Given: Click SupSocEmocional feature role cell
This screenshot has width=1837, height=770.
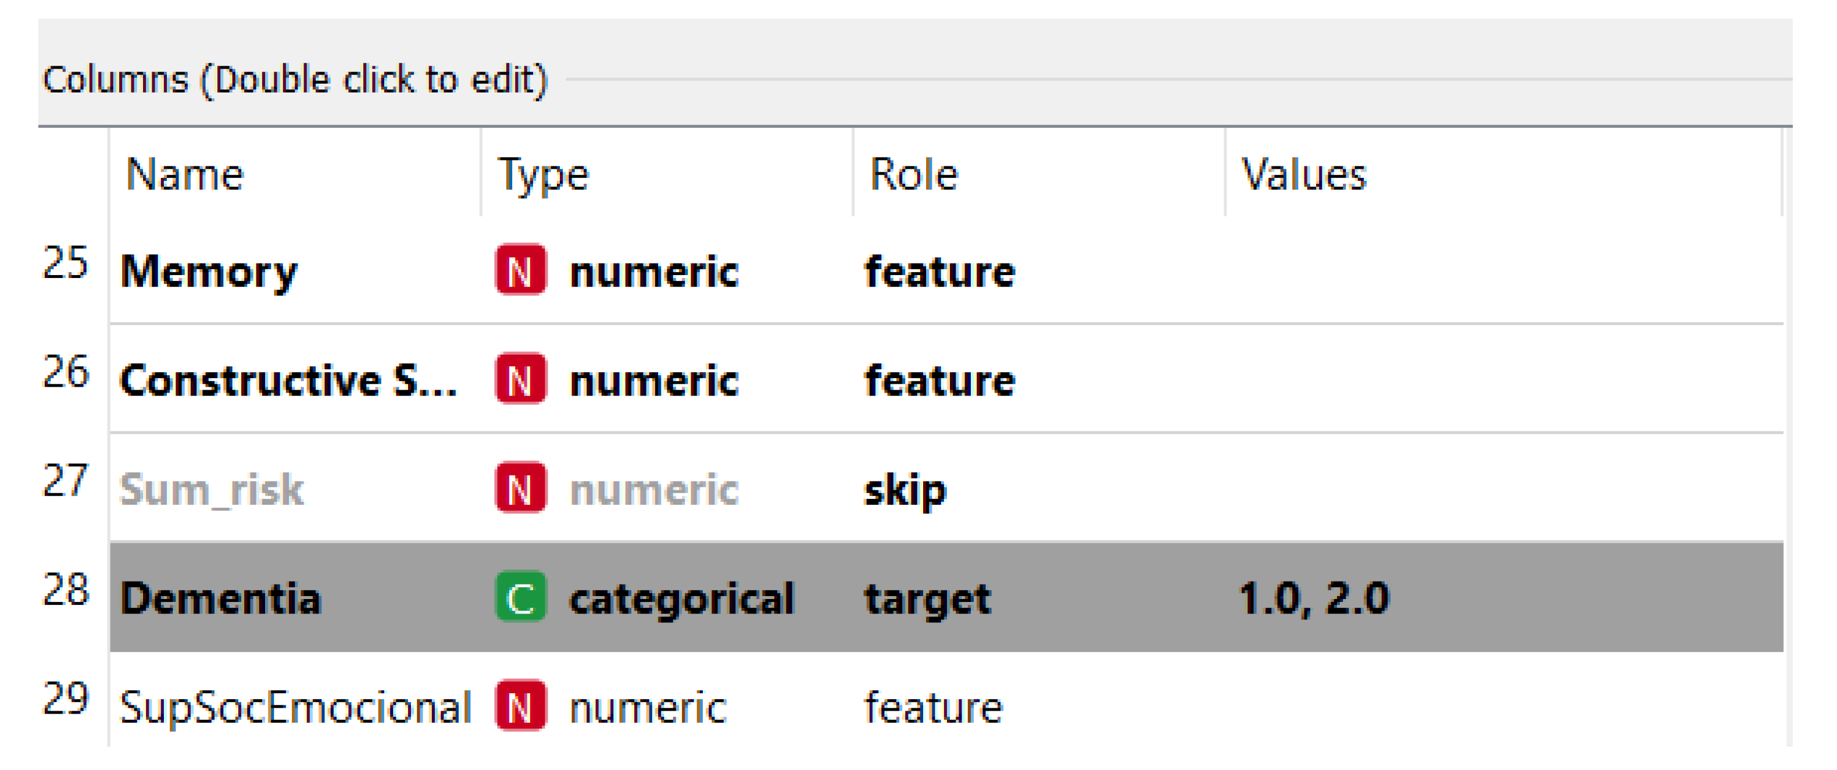Looking at the screenshot, I should coord(933,707).
